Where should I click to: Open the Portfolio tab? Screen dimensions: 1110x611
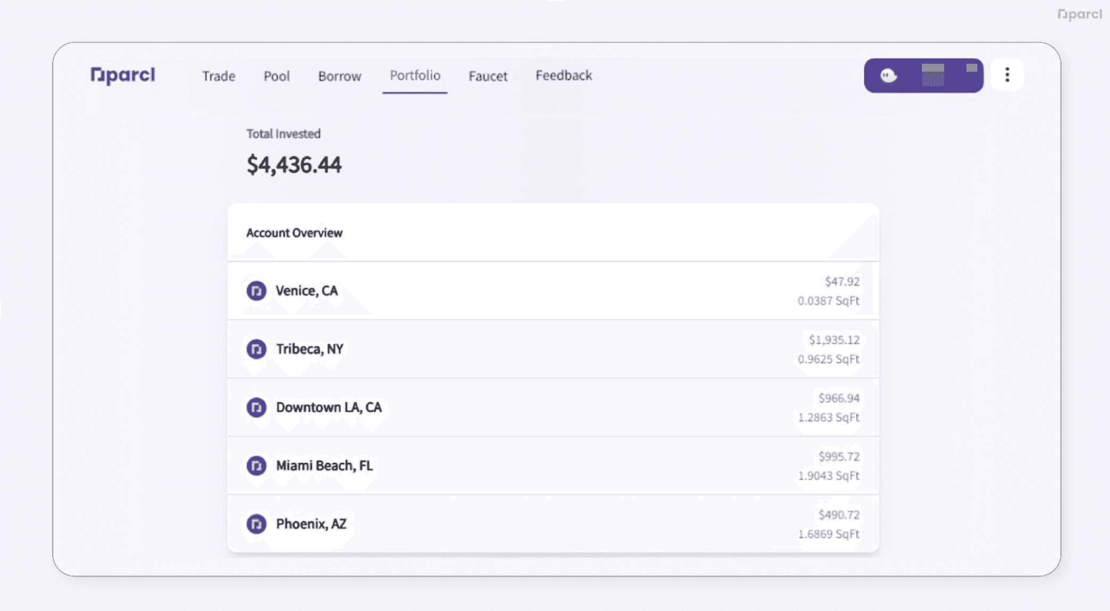[415, 75]
